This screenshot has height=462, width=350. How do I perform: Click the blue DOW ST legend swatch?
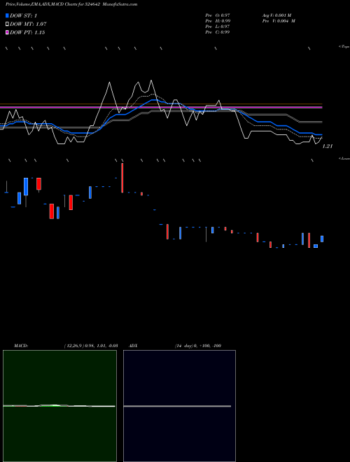(7, 15)
